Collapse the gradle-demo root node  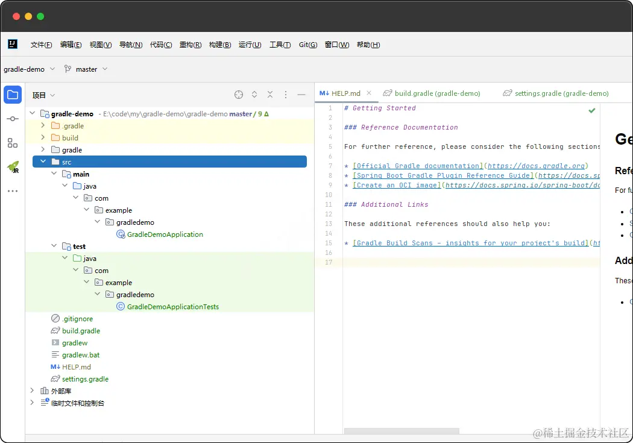tap(33, 113)
